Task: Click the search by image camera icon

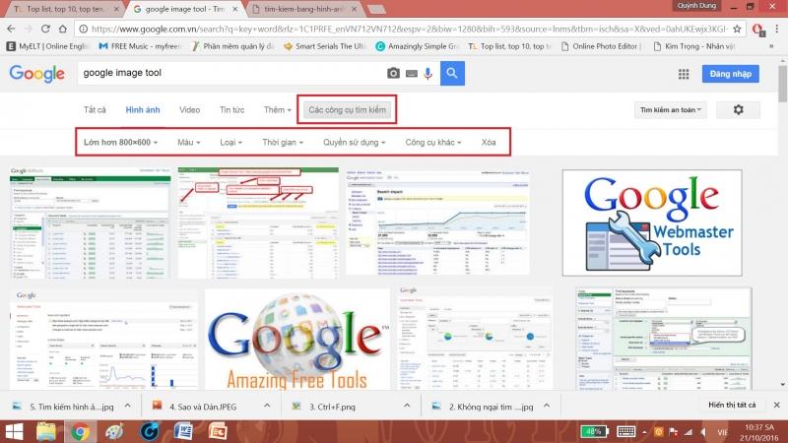Action: 393,73
